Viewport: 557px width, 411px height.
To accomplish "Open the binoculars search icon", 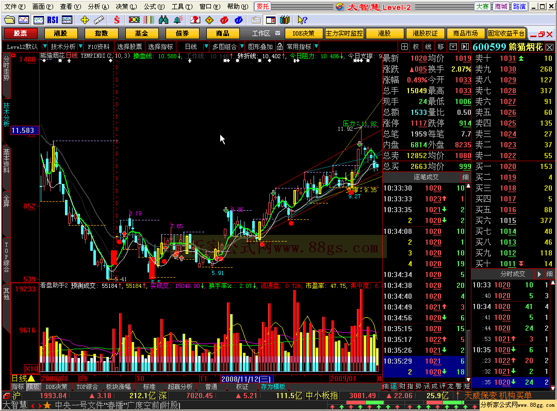I will [x=163, y=20].
